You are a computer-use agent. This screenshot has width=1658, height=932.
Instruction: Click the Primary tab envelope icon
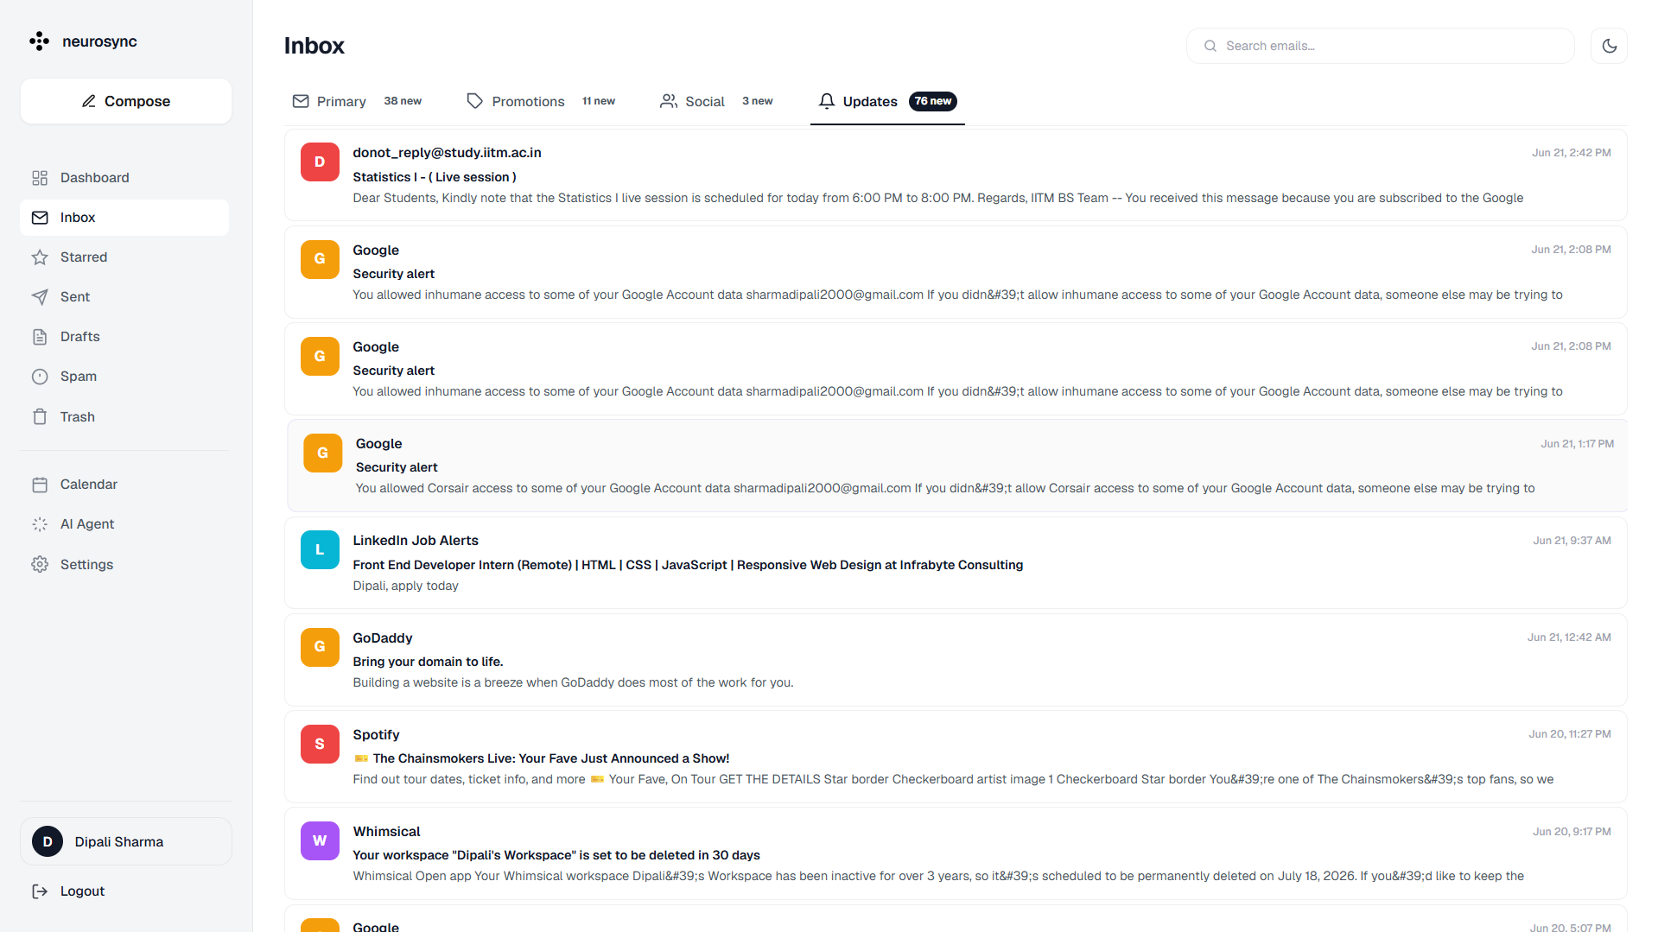301,101
